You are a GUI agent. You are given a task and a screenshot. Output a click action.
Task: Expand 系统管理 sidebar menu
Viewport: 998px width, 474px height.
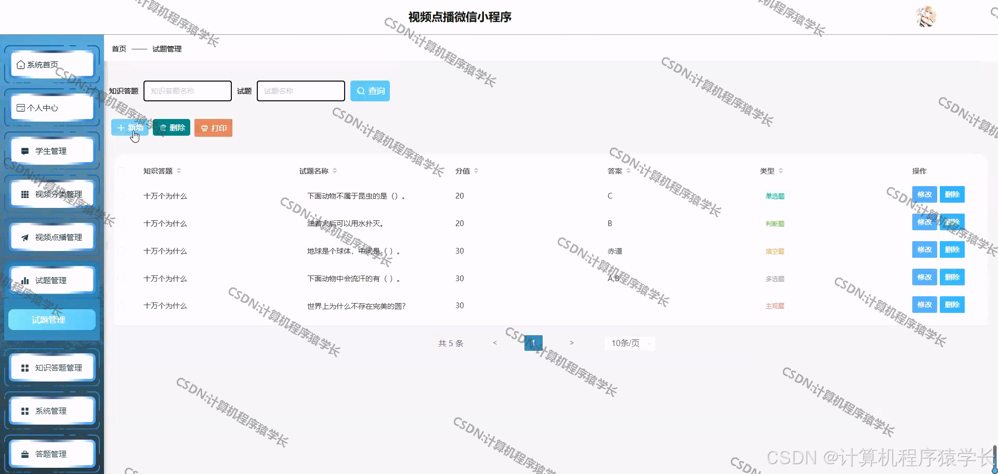pos(52,411)
